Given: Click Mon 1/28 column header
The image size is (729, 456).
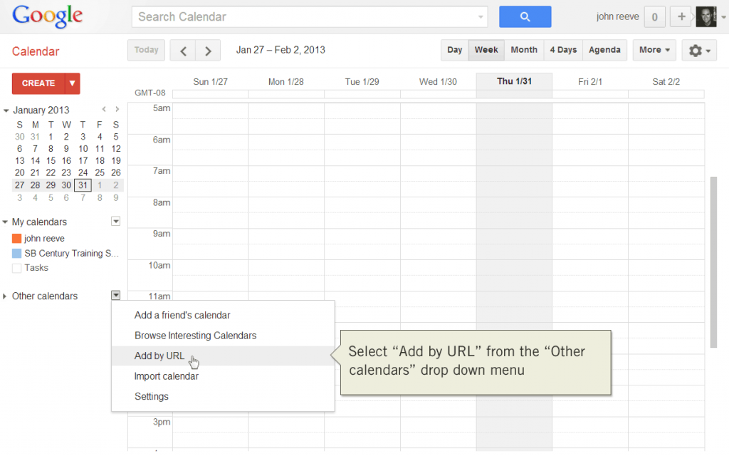Looking at the screenshot, I should 286,82.
